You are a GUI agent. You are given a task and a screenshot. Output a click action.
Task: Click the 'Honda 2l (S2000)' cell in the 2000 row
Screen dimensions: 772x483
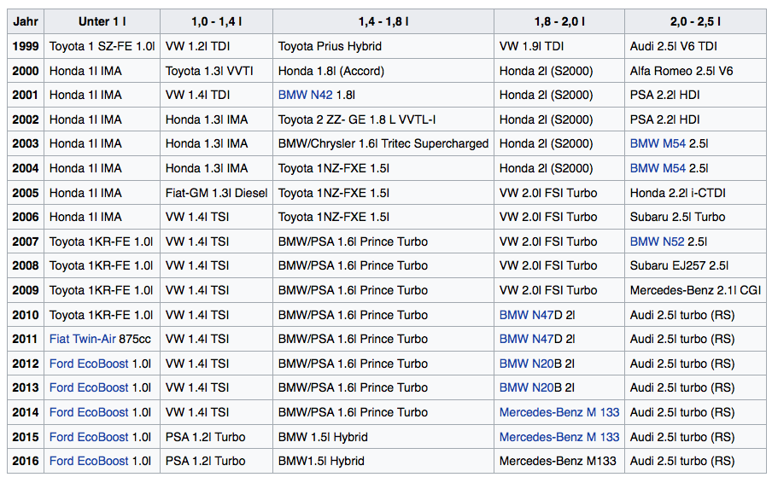tap(559, 71)
